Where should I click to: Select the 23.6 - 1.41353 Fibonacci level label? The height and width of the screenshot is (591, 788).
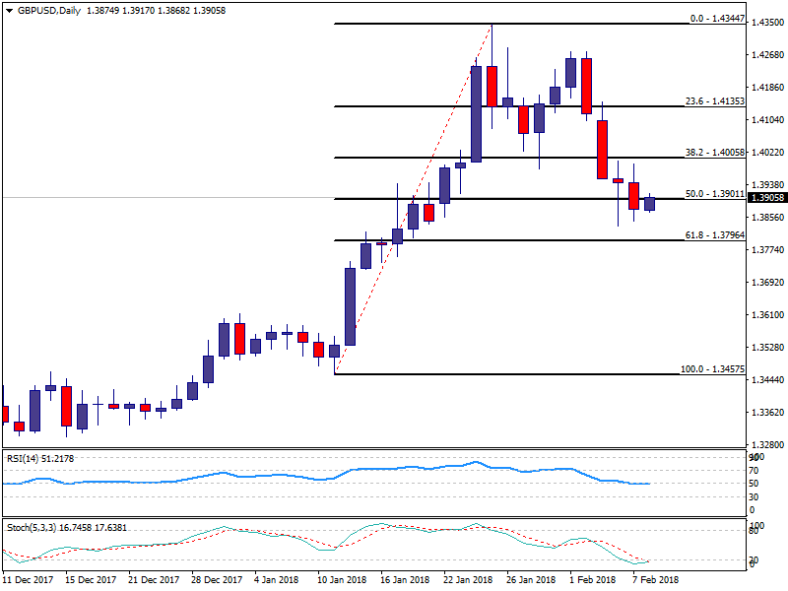point(714,100)
